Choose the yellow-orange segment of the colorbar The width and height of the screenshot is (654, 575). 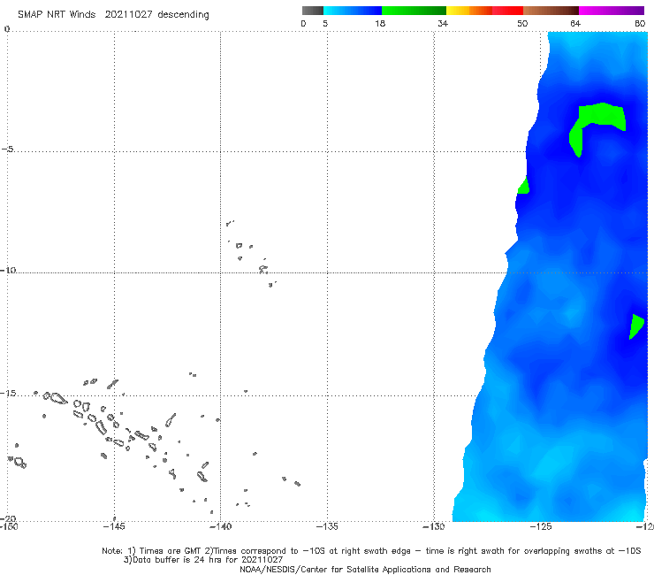tap(468, 11)
